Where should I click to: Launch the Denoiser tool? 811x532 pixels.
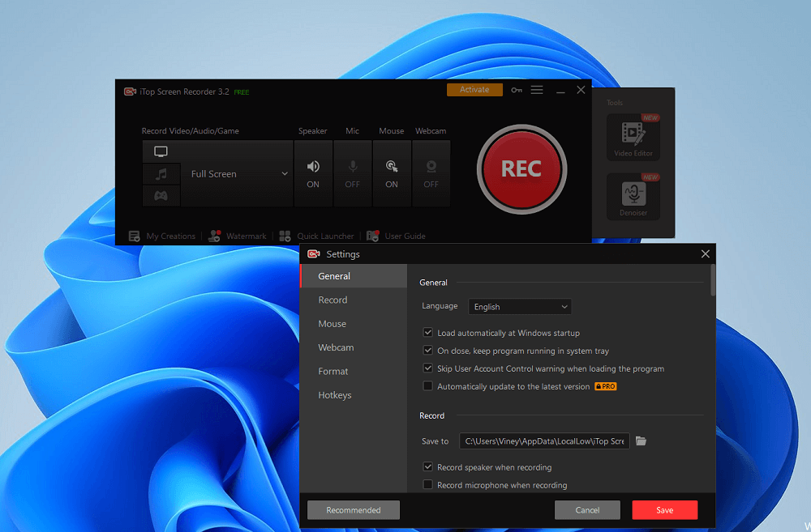point(633,197)
